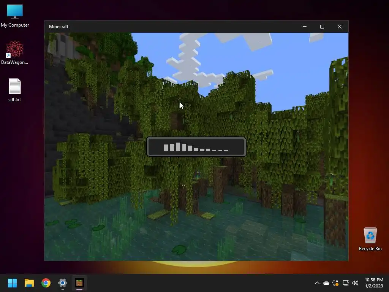Open the volume speaker tray icon
The height and width of the screenshot is (292, 389).
pyautogui.click(x=355, y=283)
